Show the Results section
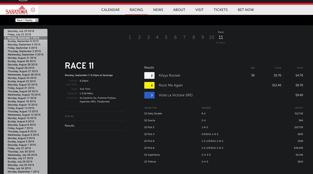The width and height of the screenshot is (313, 174). coord(70,126)
